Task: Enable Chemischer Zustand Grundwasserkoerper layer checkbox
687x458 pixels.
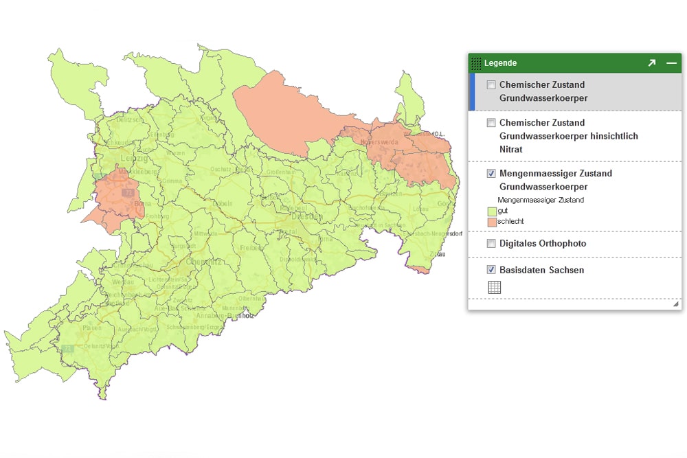Action: point(491,85)
